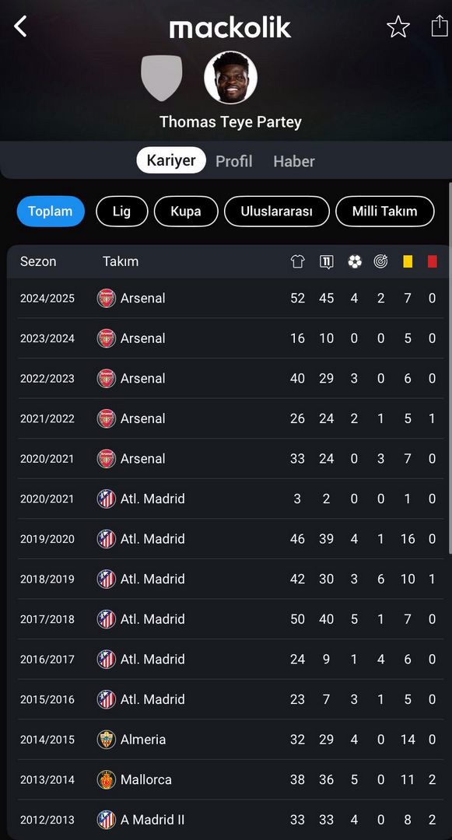Filter stats by Uluslararası

pos(276,211)
